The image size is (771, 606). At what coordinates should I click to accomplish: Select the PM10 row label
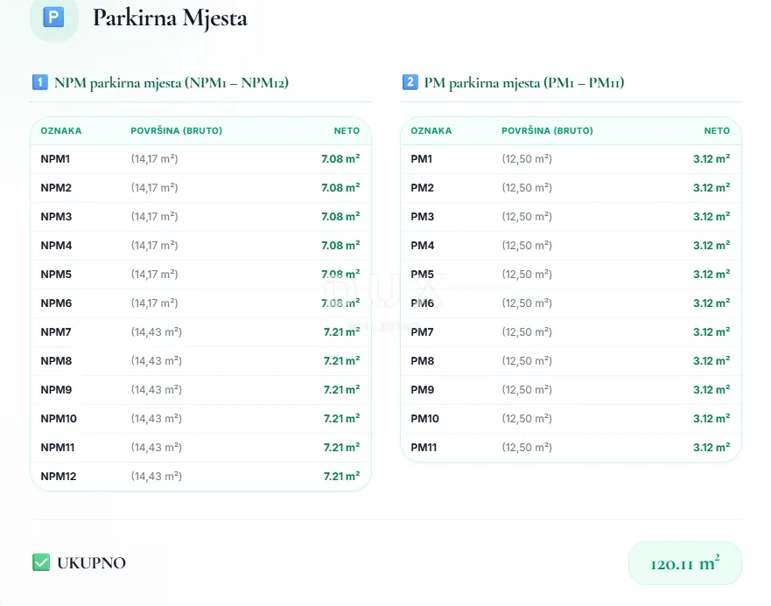point(424,419)
